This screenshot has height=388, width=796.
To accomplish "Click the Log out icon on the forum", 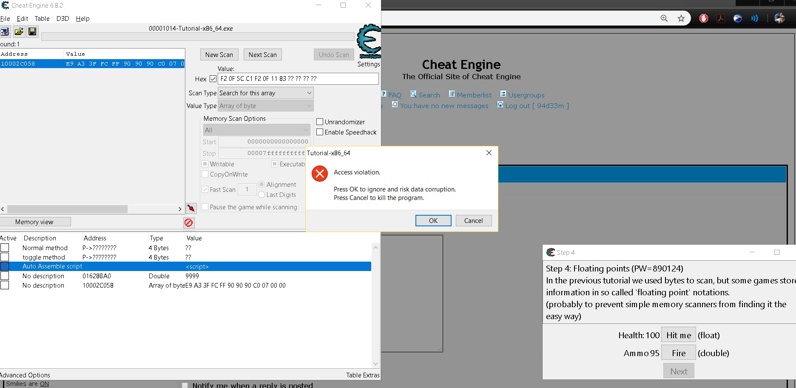I will click(500, 105).
